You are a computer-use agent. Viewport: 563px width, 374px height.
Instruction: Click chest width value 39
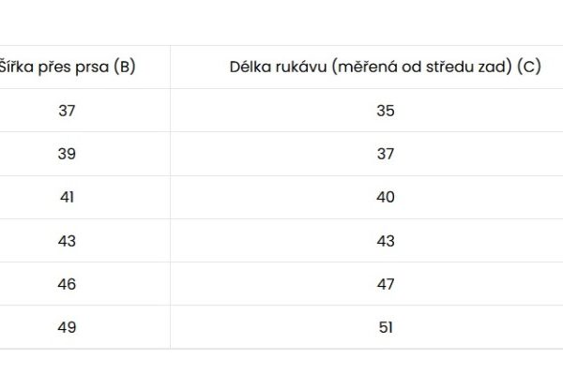[67, 154]
